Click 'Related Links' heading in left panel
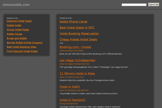162x108 pixels. (x=12, y=18)
